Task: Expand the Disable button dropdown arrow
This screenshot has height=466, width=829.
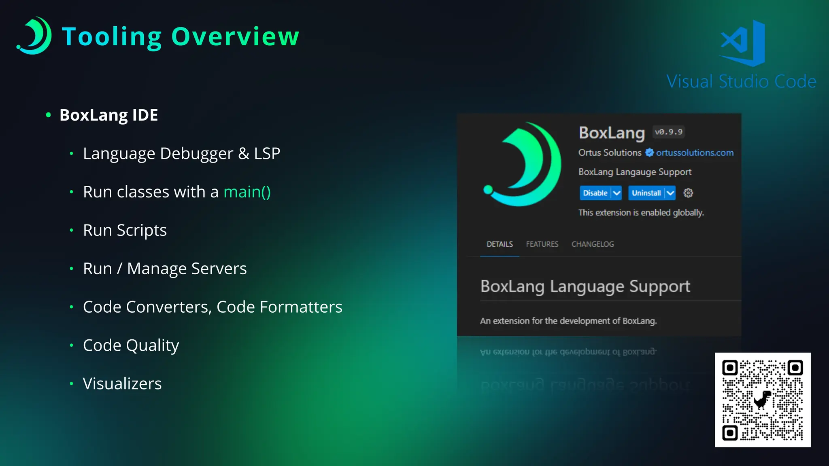Action: (x=616, y=193)
